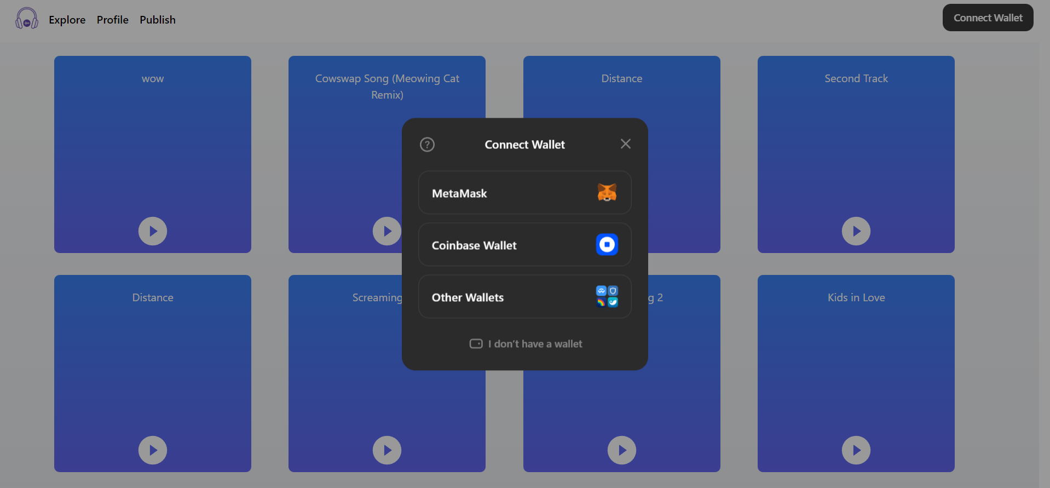
Task: Click the Kids in Love title
Action: tap(856, 298)
